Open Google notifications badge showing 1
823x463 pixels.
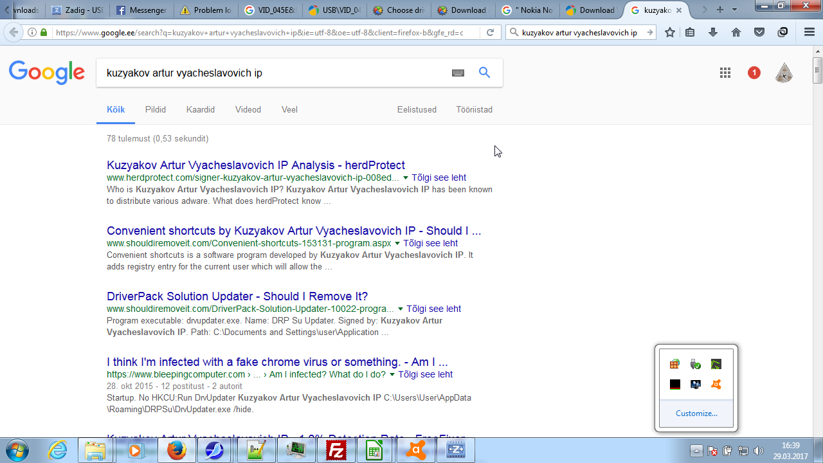[x=754, y=73]
